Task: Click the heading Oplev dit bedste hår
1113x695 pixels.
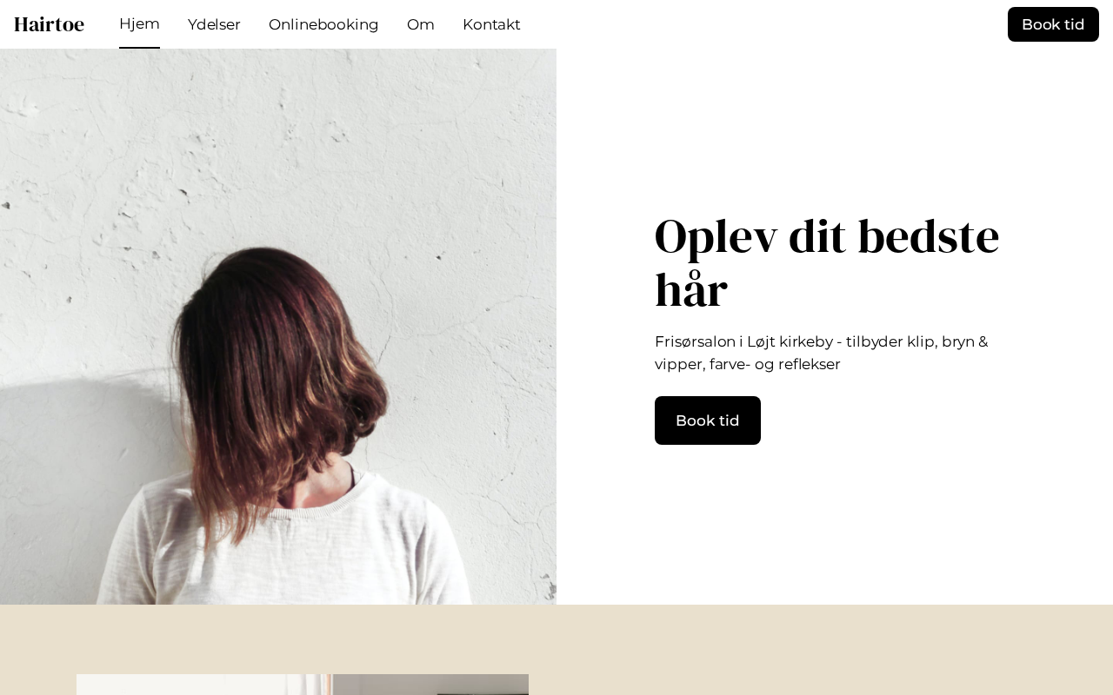Action: [827, 262]
